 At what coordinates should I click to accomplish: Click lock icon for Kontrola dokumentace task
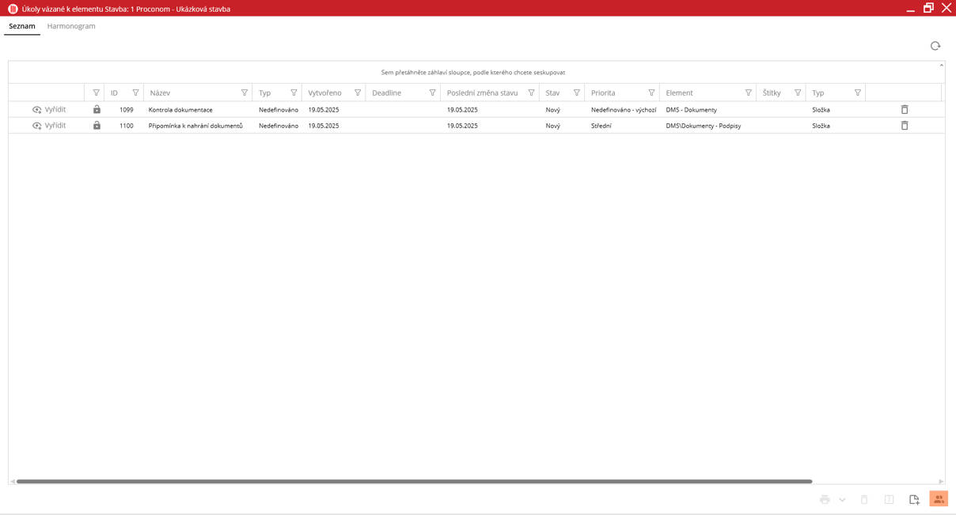tap(97, 110)
